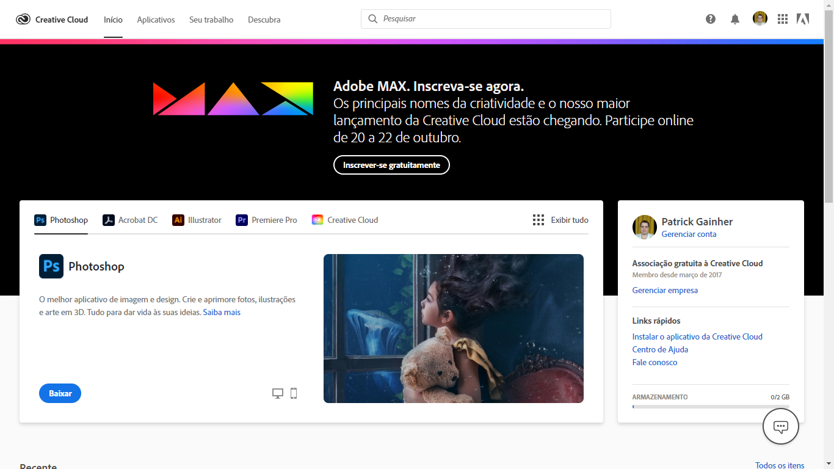Click the Acrobat DC tab icon
This screenshot has width=834, height=469.
pyautogui.click(x=109, y=220)
